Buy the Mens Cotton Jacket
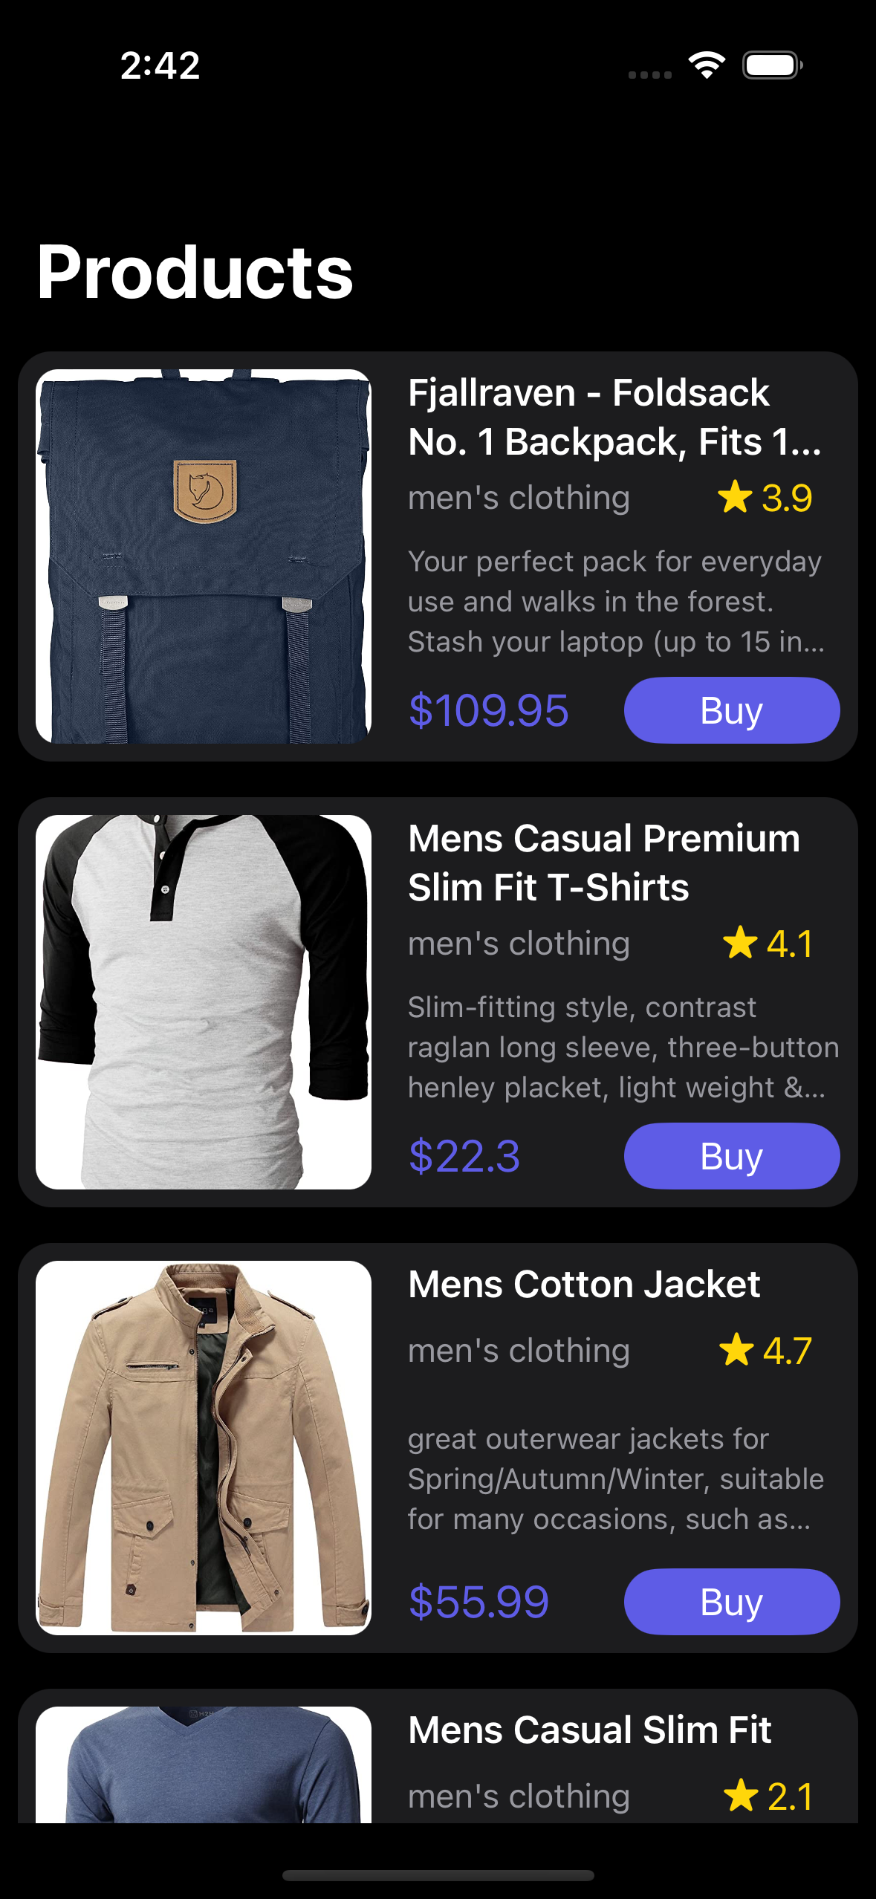This screenshot has height=1899, width=876. pos(732,1602)
